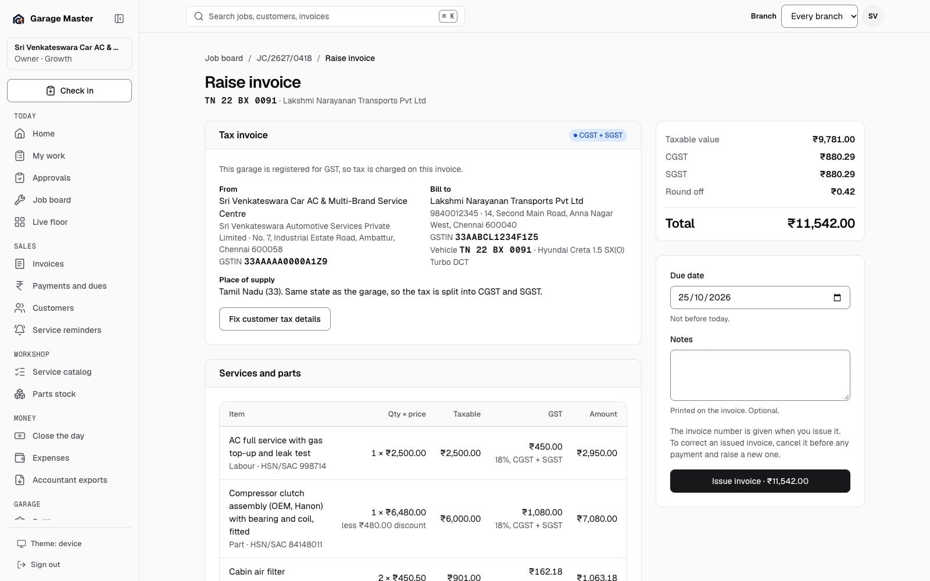Click the Due date field 25/10/2026

(760, 297)
